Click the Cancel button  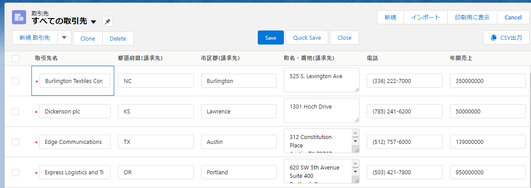[513, 18]
